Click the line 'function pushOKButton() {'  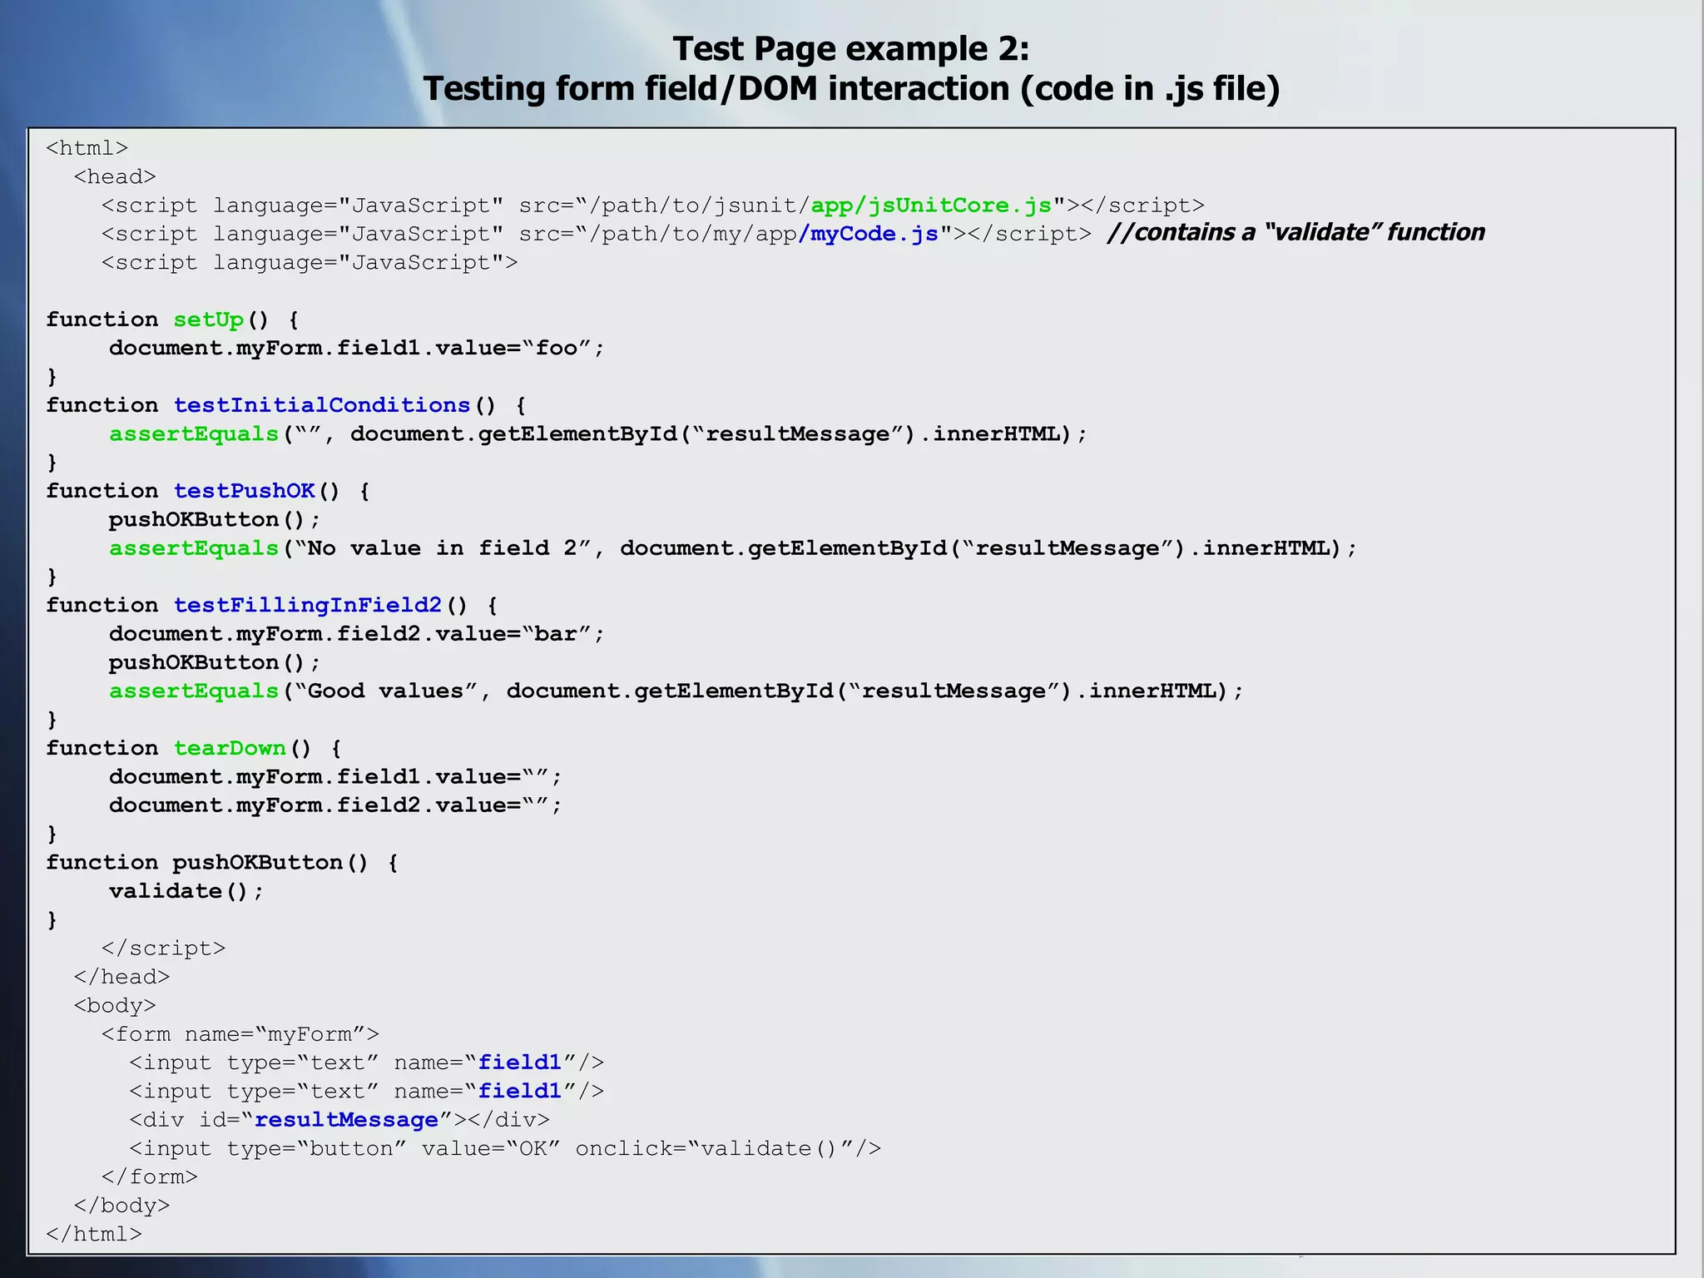pos(222,863)
